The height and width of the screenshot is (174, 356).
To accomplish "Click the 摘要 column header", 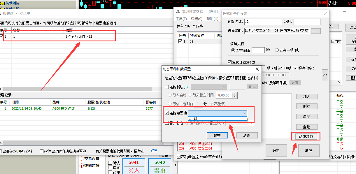I will pyautogui.click(x=118, y=30).
